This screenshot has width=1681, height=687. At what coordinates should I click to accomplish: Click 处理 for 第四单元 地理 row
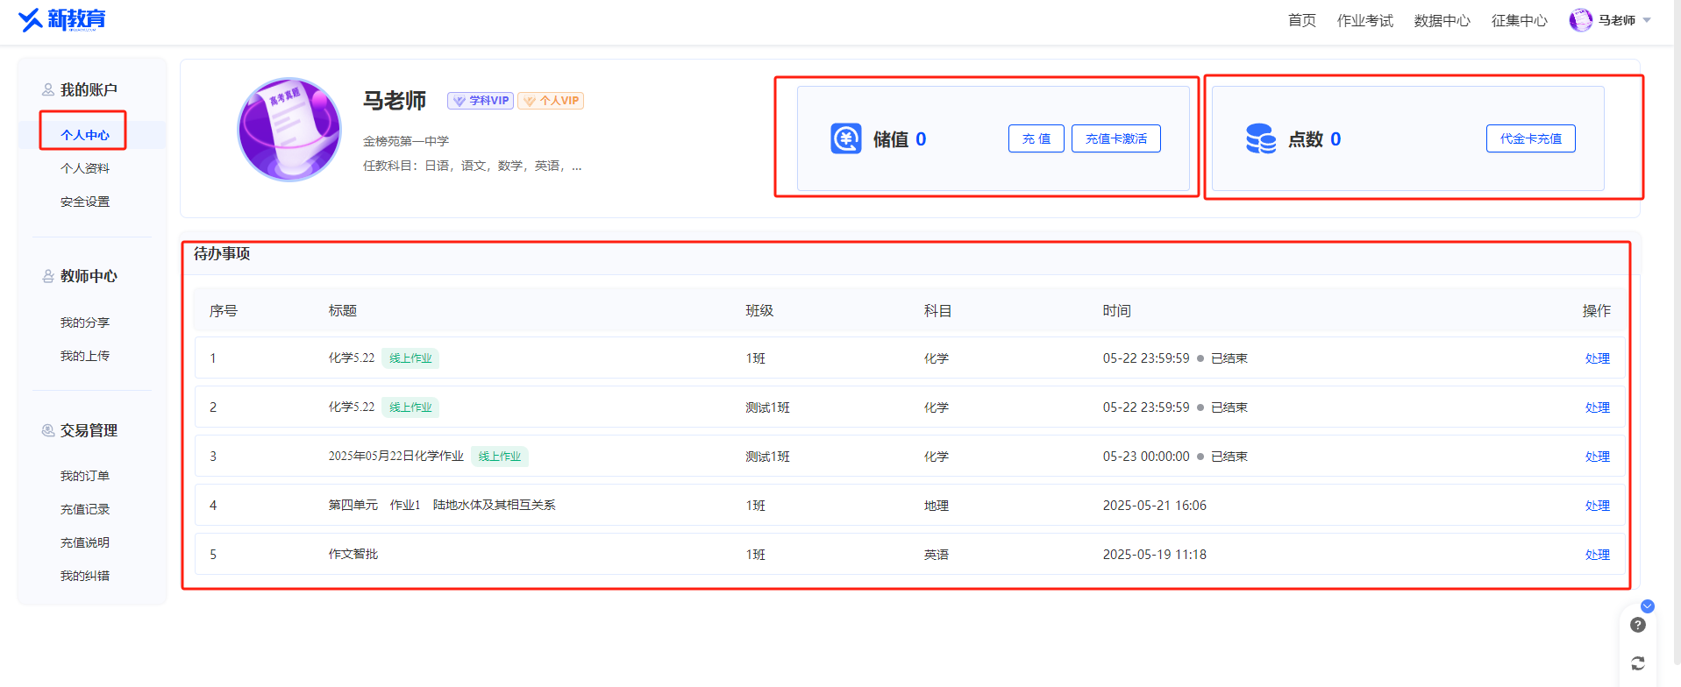click(x=1598, y=506)
